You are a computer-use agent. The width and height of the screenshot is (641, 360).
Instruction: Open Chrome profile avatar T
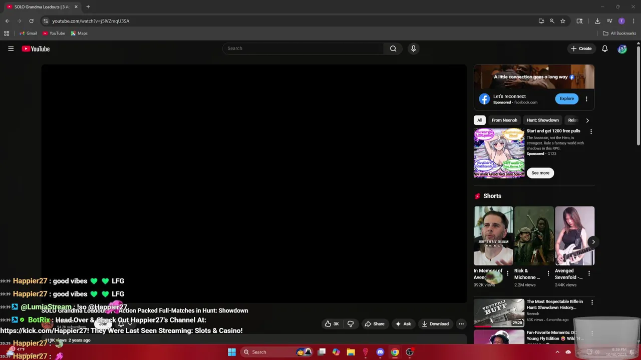[621, 21]
